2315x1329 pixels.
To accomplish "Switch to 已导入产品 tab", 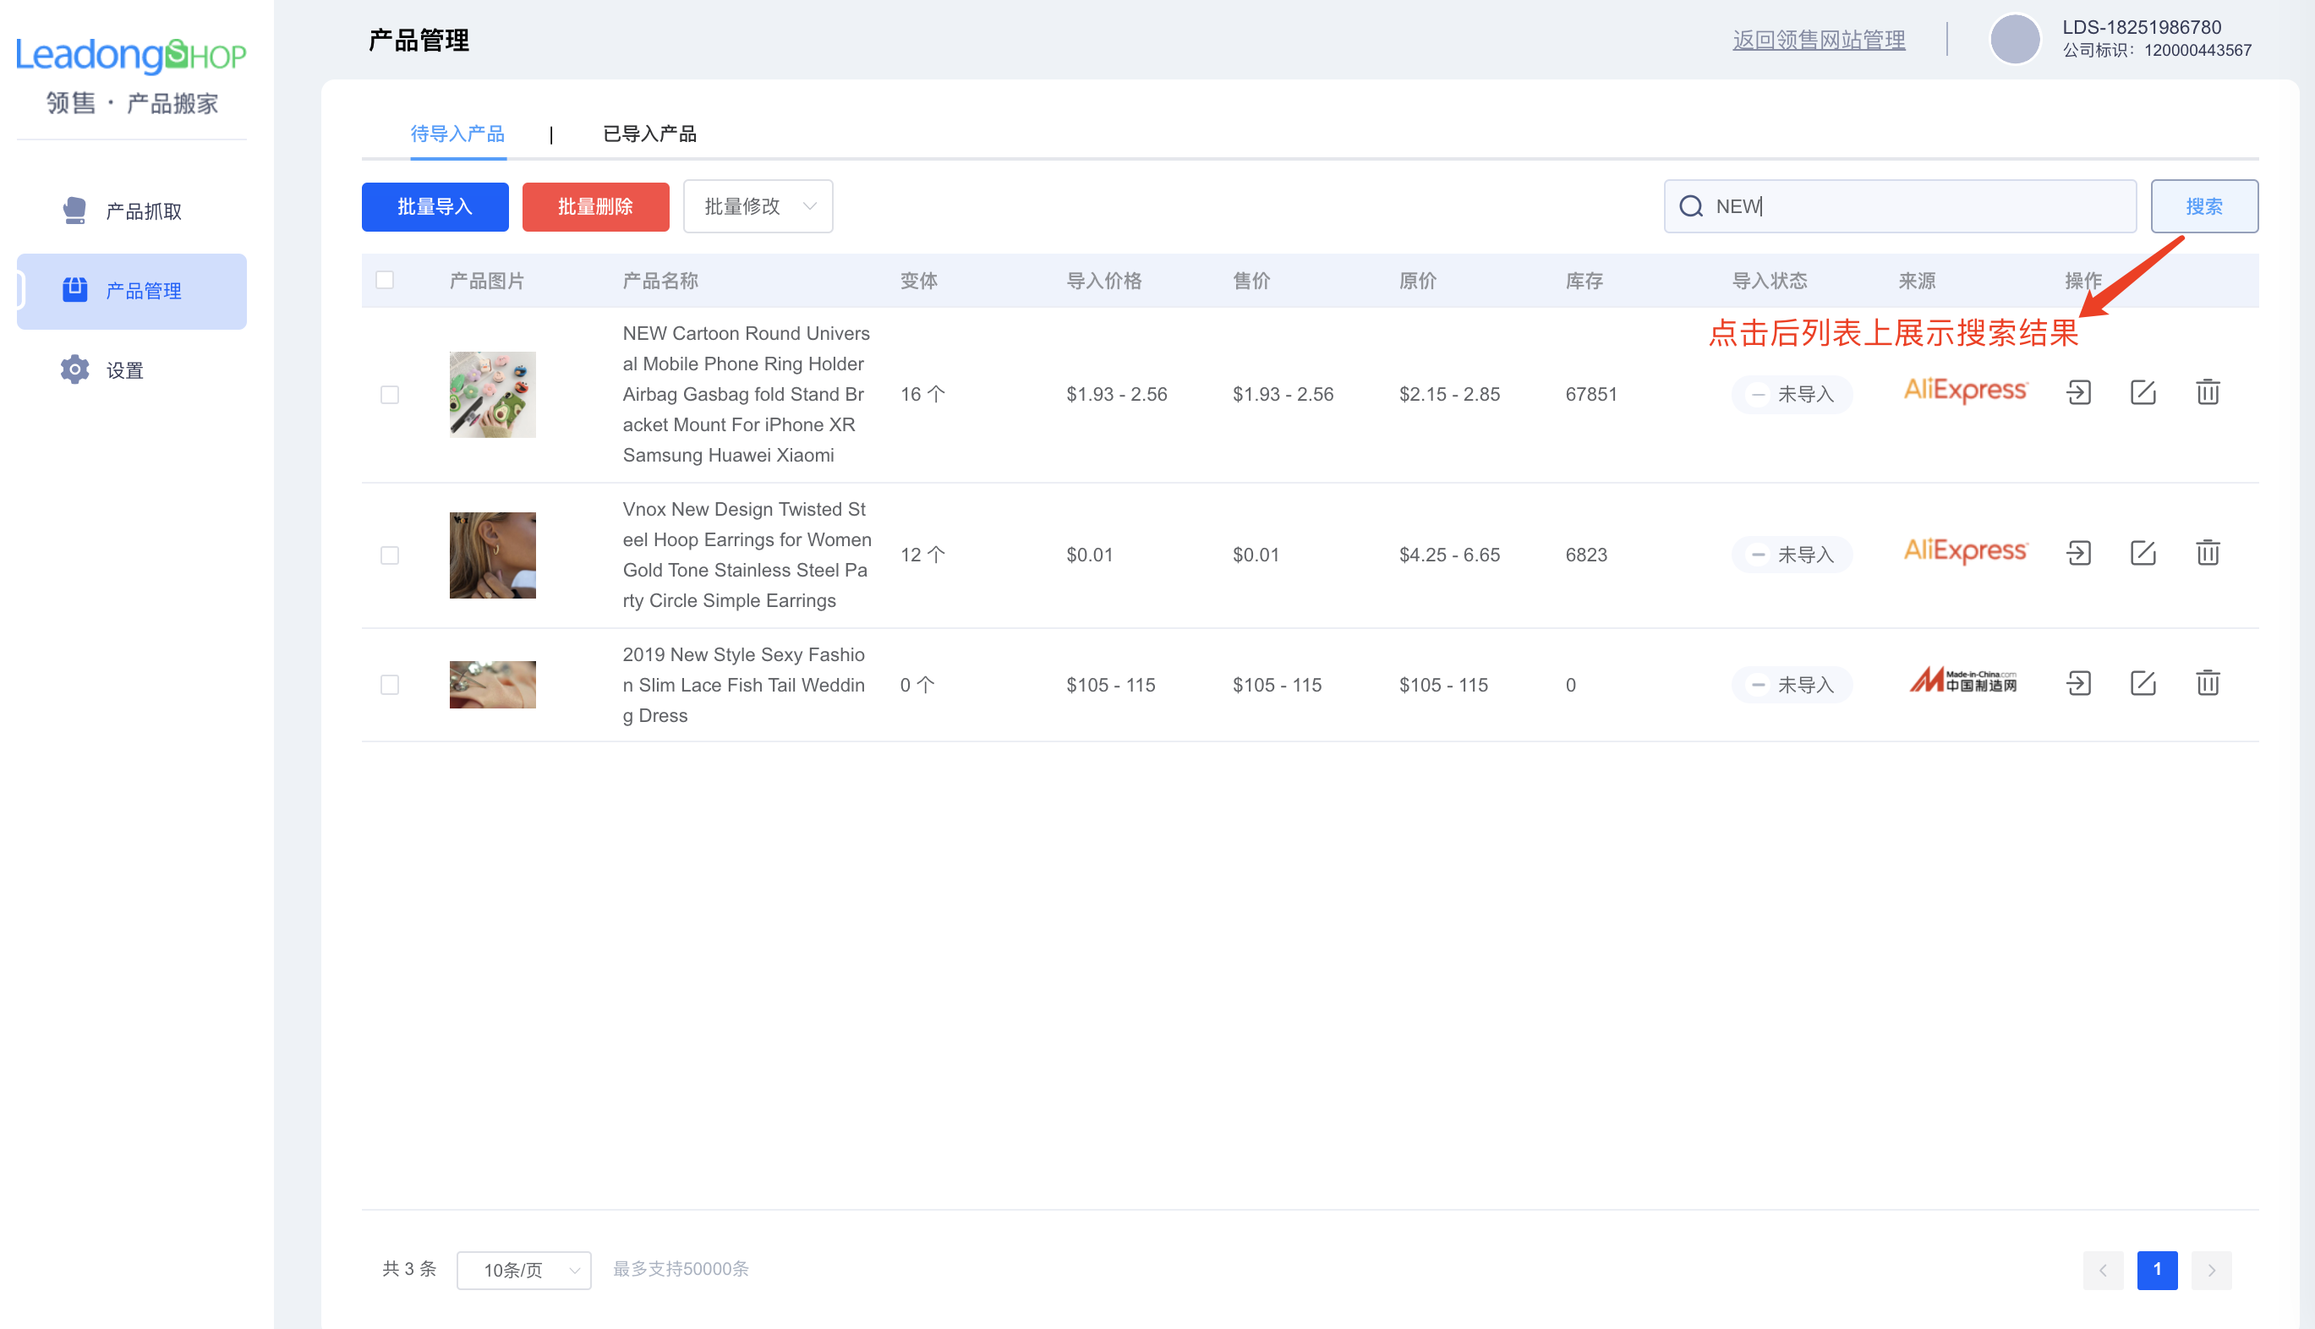I will tap(649, 134).
